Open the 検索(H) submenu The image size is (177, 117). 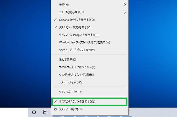click(90, 5)
